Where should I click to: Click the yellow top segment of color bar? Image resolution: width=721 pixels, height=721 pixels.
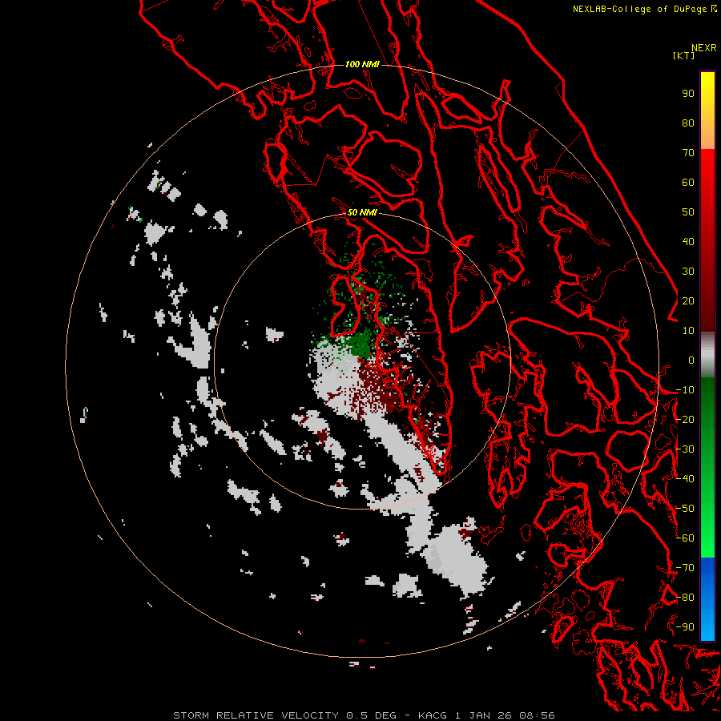(707, 111)
